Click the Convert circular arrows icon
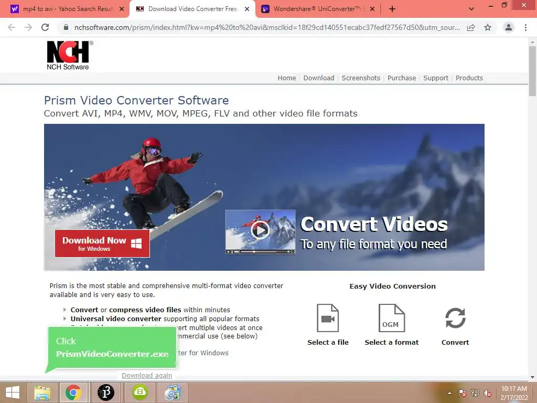Viewport: 537px width, 403px height. (455, 318)
